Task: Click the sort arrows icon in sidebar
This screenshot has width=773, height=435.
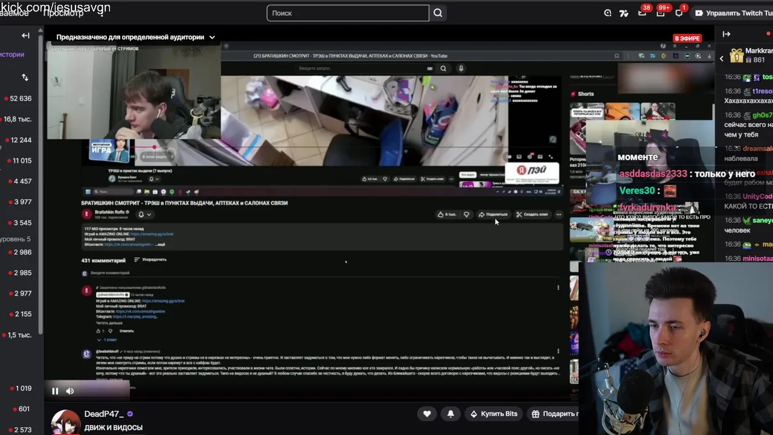Action: (25, 77)
